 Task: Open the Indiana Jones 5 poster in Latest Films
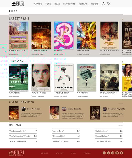(109, 35)
